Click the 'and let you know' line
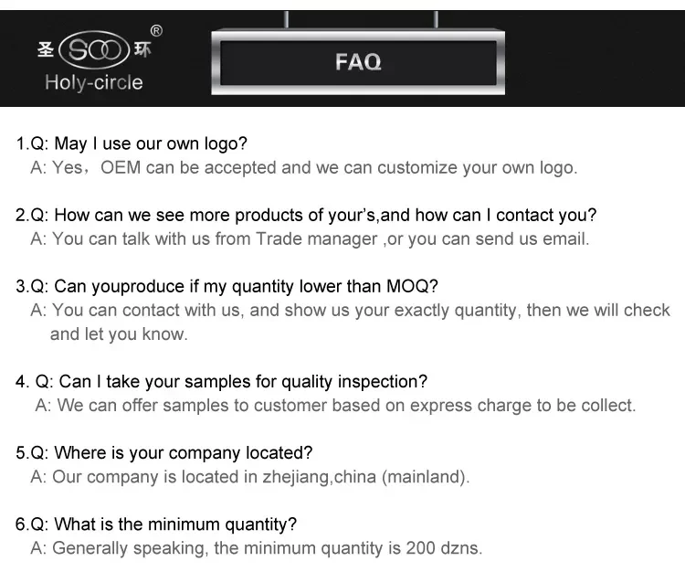Image resolution: width=685 pixels, height=572 pixels. (119, 334)
